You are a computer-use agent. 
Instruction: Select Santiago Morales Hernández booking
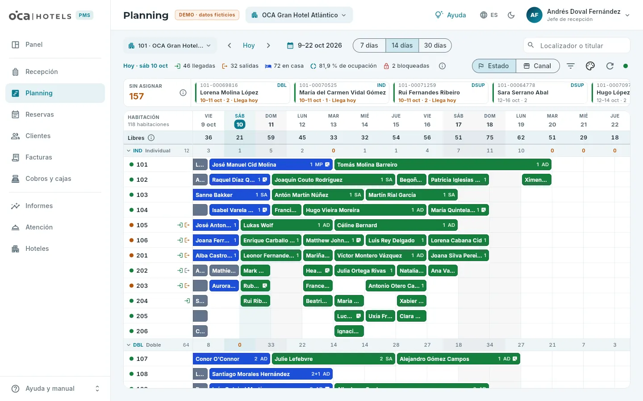pos(271,374)
